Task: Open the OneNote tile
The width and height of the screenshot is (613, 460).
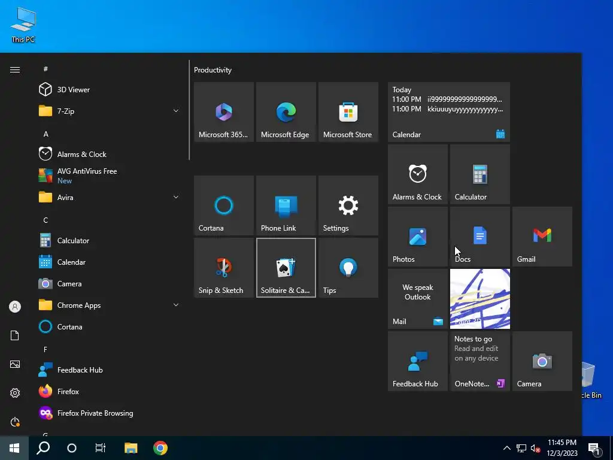Action: click(480, 361)
